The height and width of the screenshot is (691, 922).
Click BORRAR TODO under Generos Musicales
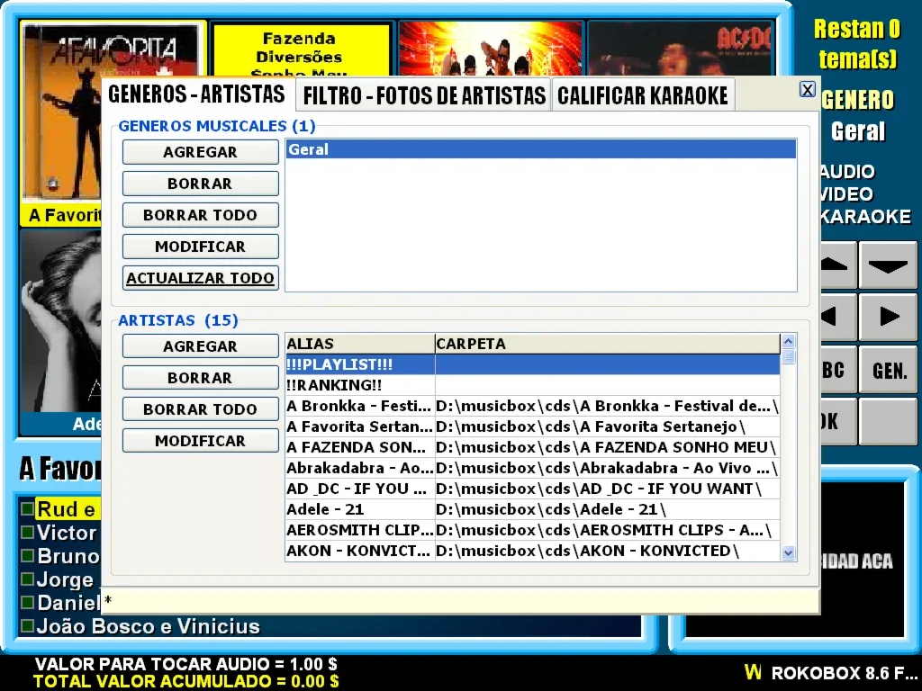point(201,215)
